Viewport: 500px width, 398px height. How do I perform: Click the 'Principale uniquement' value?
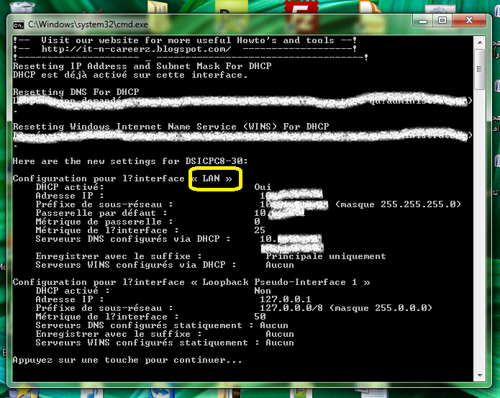pyautogui.click(x=326, y=256)
